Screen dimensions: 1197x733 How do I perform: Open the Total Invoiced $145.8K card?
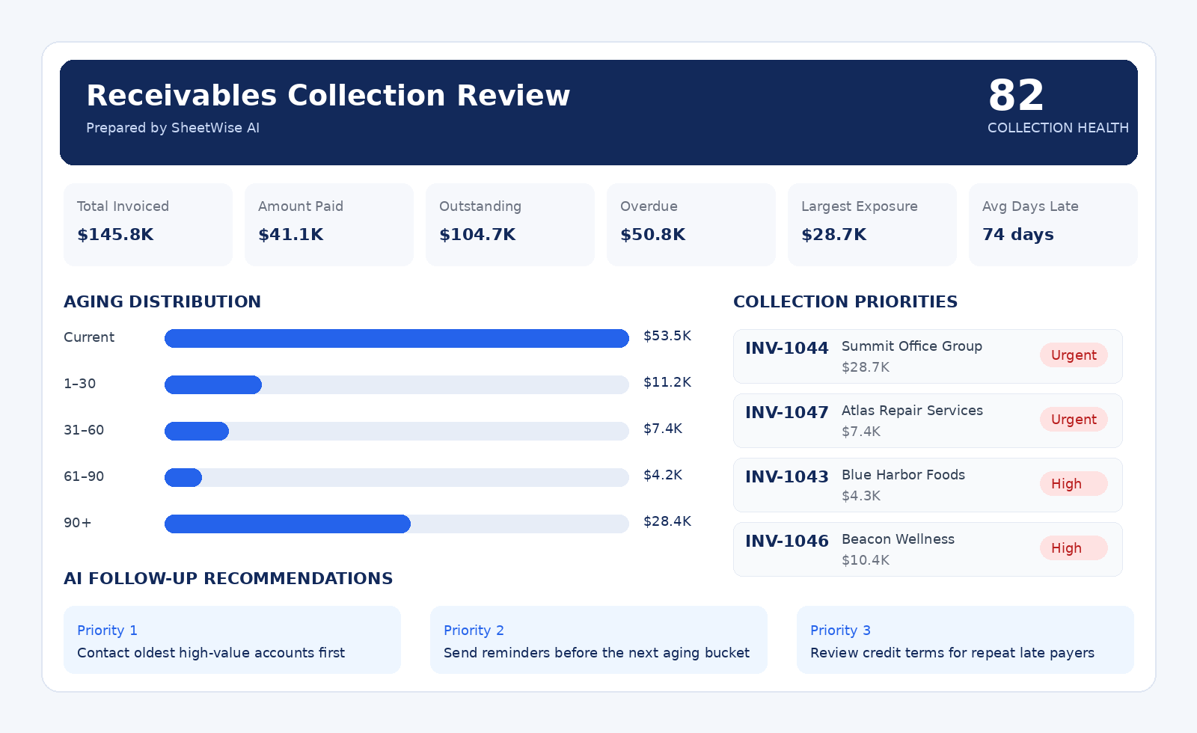[148, 224]
